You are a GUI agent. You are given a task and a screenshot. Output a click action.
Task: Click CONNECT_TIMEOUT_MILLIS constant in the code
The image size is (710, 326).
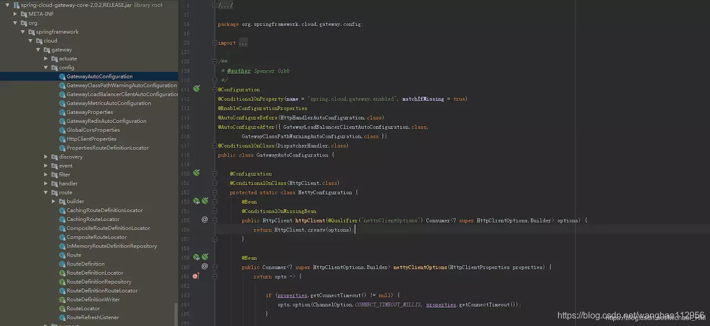pyautogui.click(x=388, y=304)
